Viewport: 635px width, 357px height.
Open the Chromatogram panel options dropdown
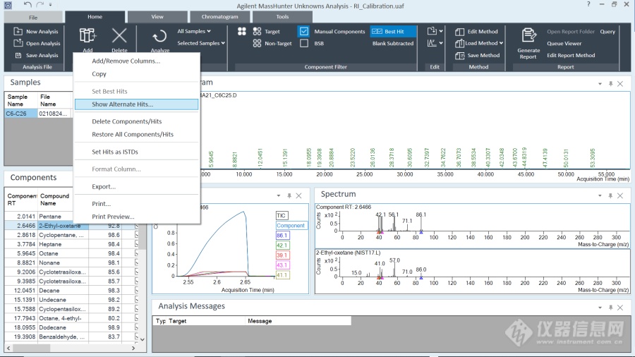(600, 84)
